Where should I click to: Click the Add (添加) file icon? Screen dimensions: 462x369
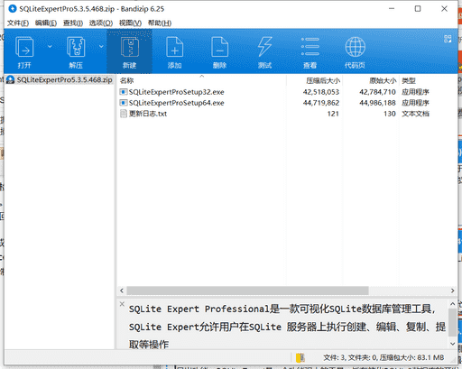click(175, 47)
